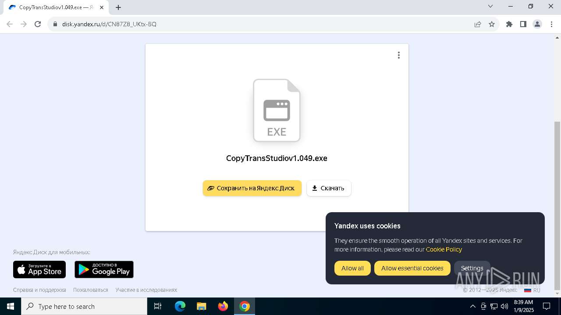Screen dimensions: 561x315
Task: Click the lock site info icon
Action: 55,24
